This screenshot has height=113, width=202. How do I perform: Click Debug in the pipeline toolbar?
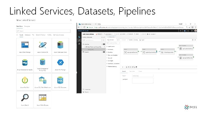pos(136,40)
